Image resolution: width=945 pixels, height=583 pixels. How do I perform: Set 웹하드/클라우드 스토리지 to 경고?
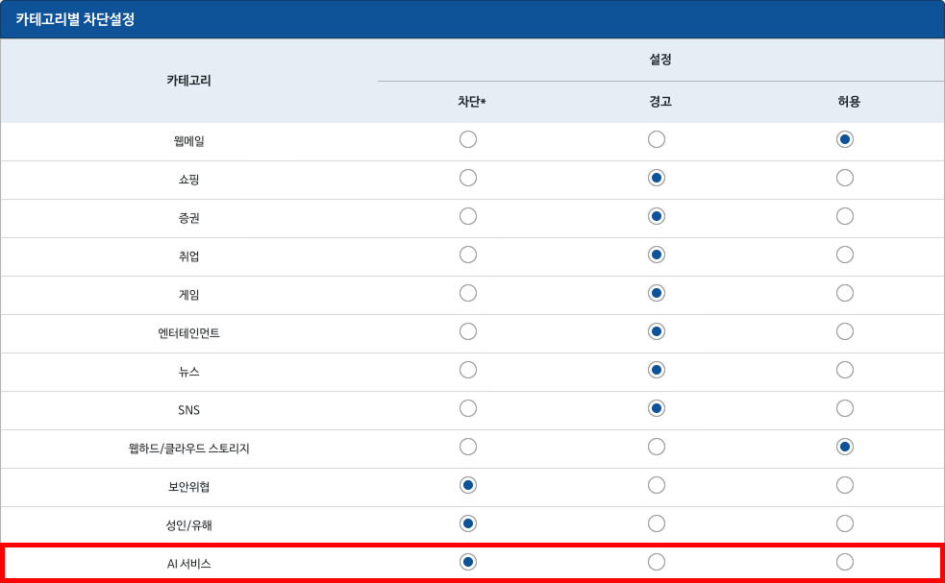click(x=657, y=446)
